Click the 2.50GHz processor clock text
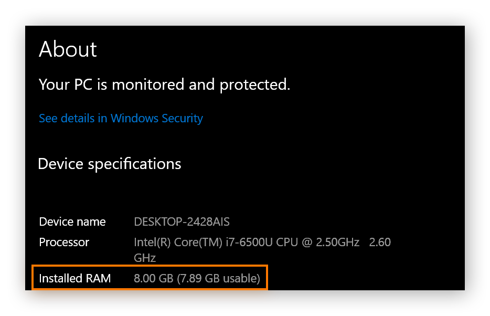The image size is (490, 316). 336,242
